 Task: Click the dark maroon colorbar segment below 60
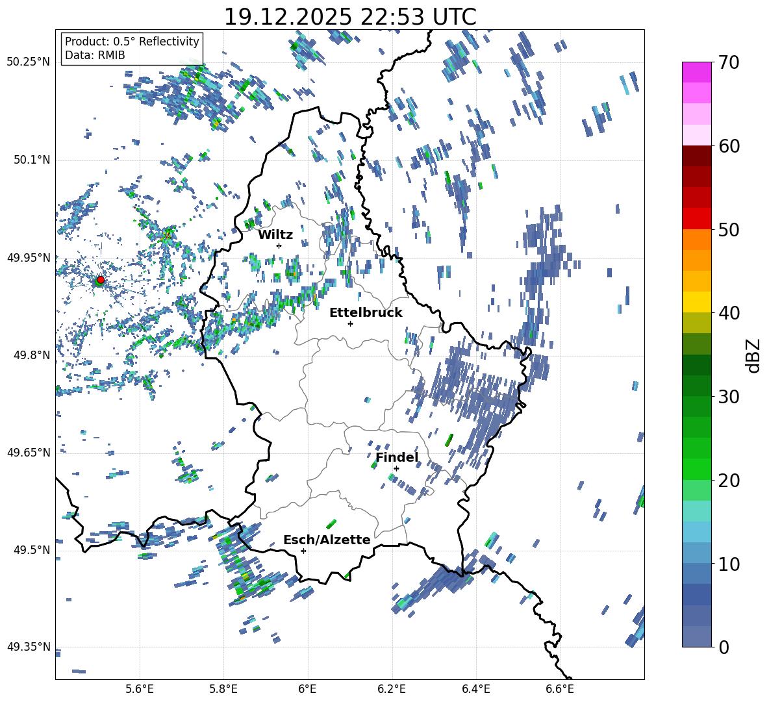[x=696, y=156]
